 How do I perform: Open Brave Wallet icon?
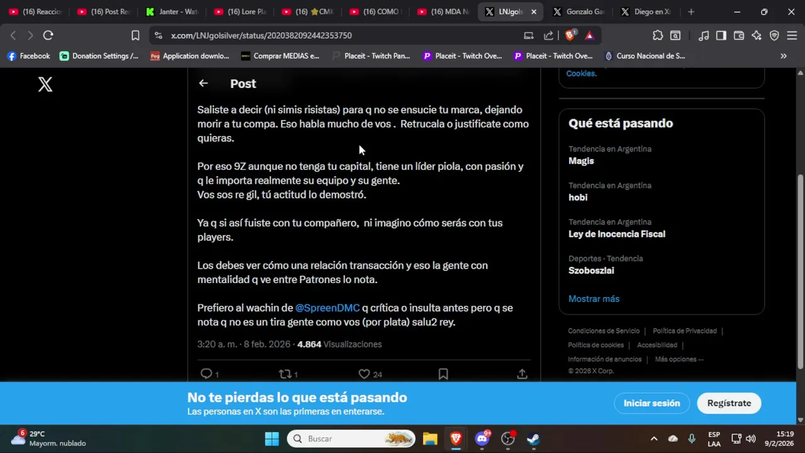739,35
